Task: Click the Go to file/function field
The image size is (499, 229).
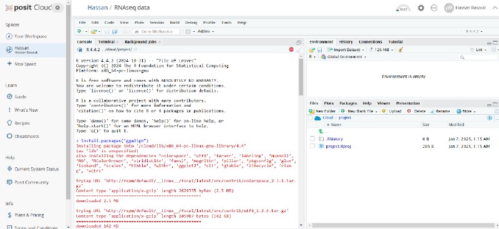Action: (157, 32)
